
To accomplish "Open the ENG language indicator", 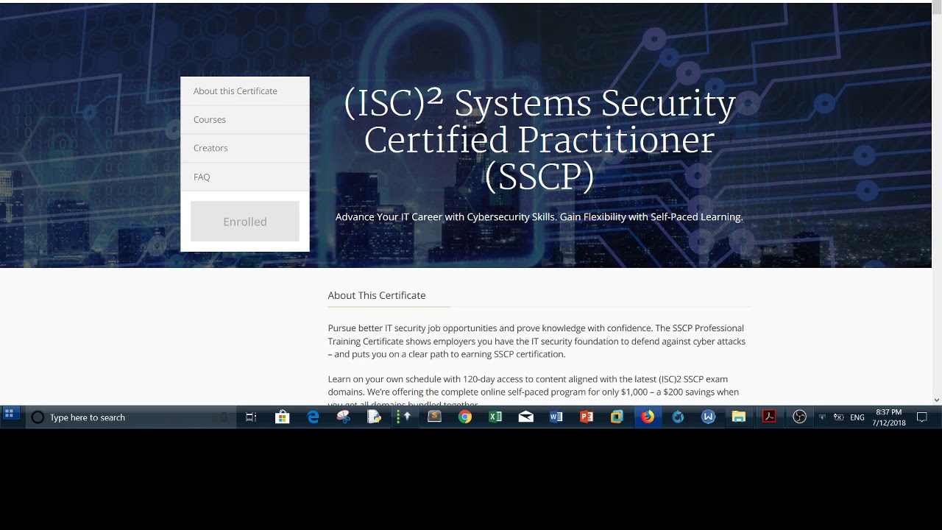I will [857, 417].
